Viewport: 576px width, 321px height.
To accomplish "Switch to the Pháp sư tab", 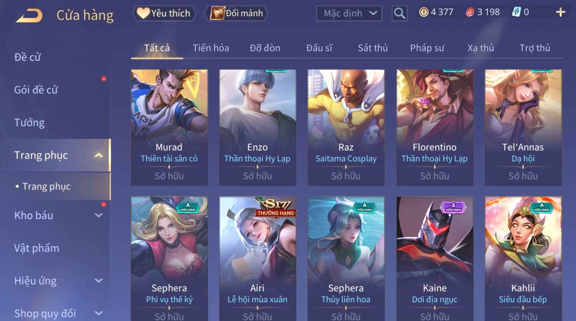I will pyautogui.click(x=427, y=48).
